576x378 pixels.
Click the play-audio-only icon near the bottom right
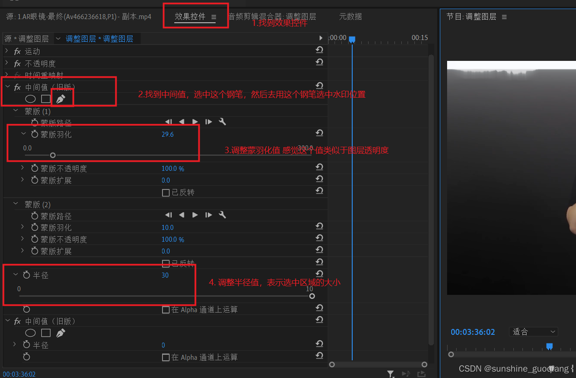(406, 373)
